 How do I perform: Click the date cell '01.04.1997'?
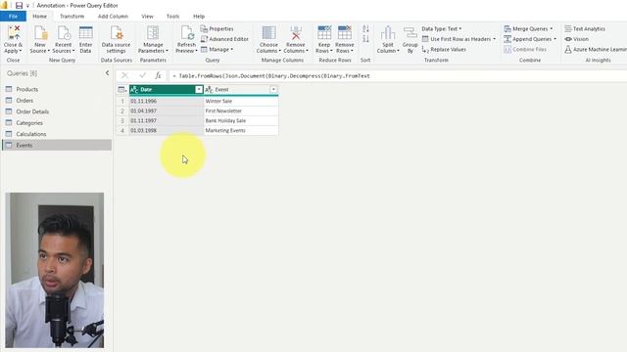coord(167,110)
